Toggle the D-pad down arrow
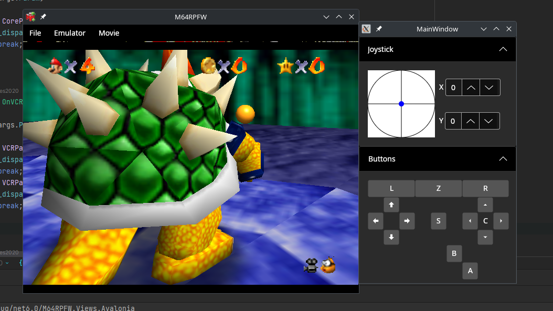553x311 pixels. pyautogui.click(x=391, y=237)
